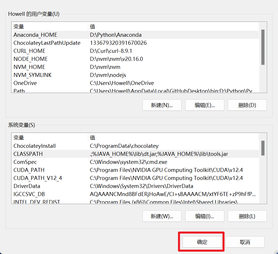
Task: Click the user variables list scrollbar
Action: [263, 47]
